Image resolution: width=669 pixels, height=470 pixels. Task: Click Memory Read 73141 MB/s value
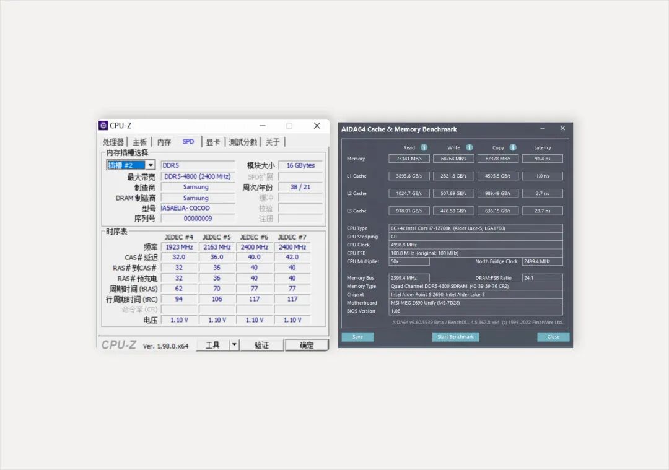pyautogui.click(x=409, y=159)
